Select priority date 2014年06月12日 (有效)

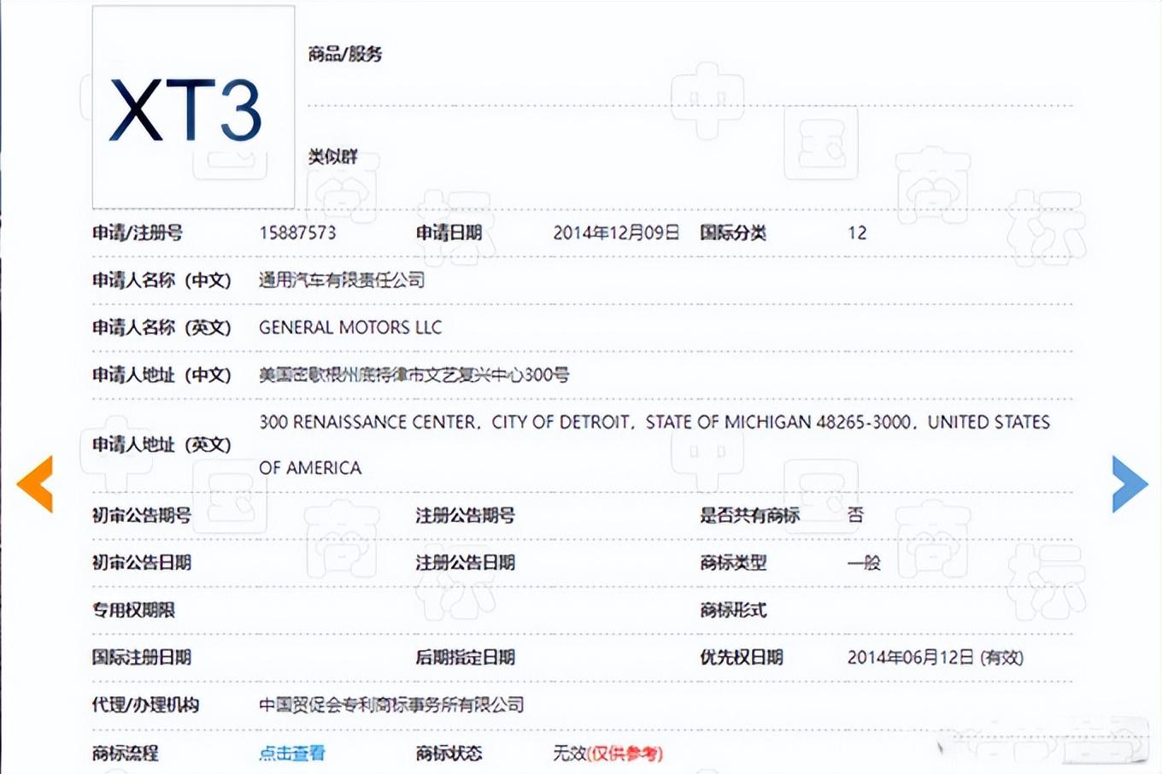(936, 657)
